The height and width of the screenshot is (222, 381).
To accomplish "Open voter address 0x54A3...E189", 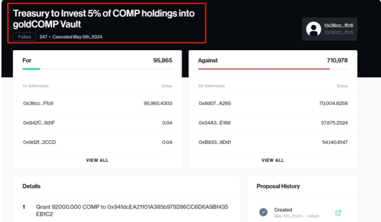I will click(x=214, y=123).
